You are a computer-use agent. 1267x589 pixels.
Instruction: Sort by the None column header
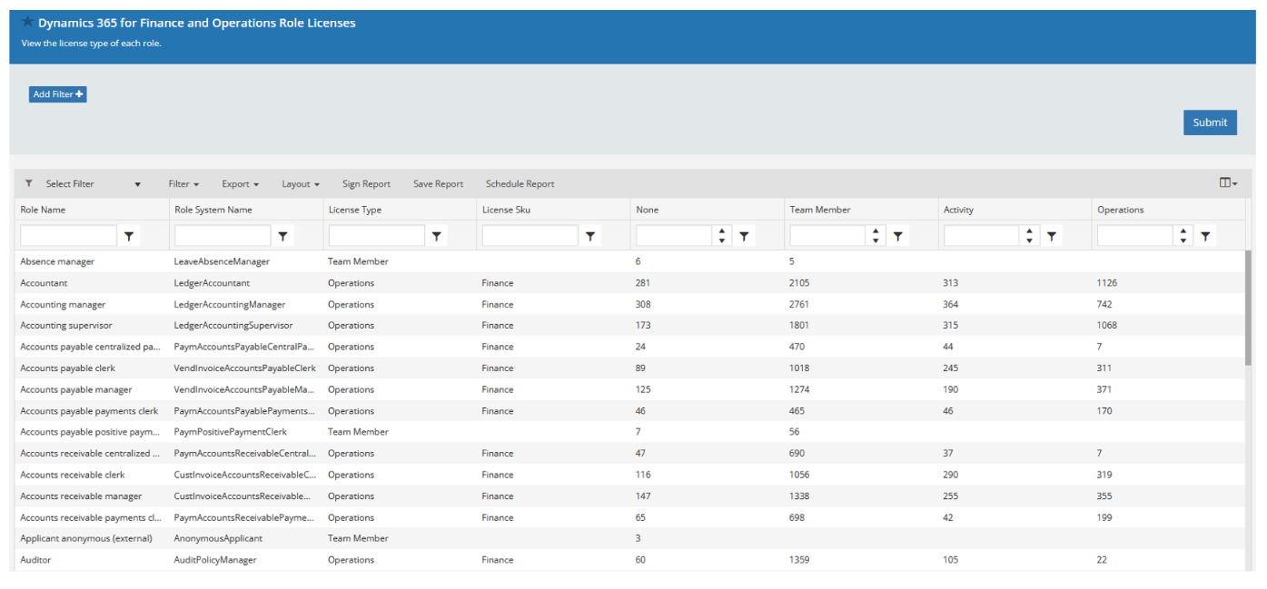coord(647,210)
